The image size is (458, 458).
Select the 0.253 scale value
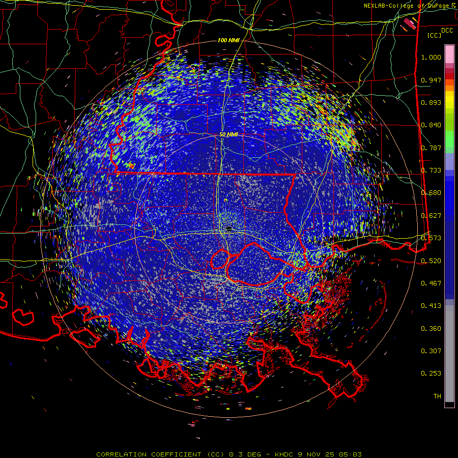431,374
